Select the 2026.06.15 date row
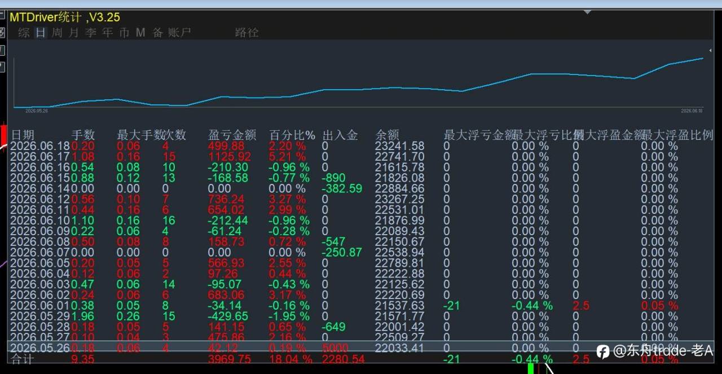The width and height of the screenshot is (722, 374). tap(40, 178)
